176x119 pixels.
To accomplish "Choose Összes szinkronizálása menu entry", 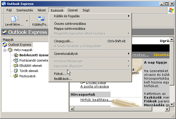I will pyautogui.click(x=90, y=24).
